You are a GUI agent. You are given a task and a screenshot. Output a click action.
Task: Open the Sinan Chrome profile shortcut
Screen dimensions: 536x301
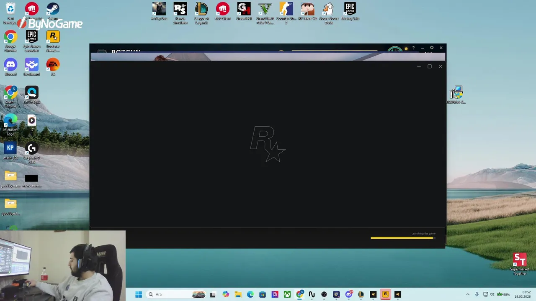pyautogui.click(x=10, y=97)
